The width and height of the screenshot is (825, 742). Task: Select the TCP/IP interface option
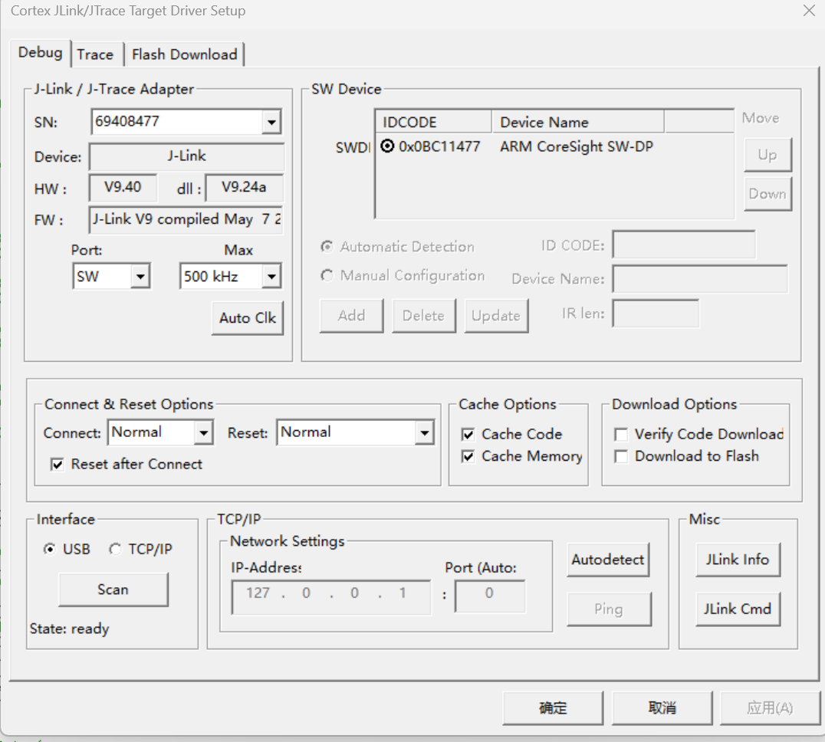pyautogui.click(x=115, y=549)
